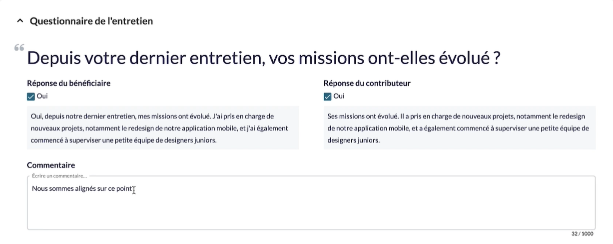Click the "Réponse du bénéficiaire" label

[x=68, y=83]
